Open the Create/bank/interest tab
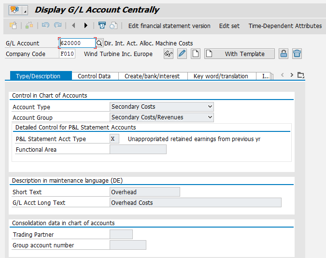Screen dimensions: 326x258 click(152, 76)
